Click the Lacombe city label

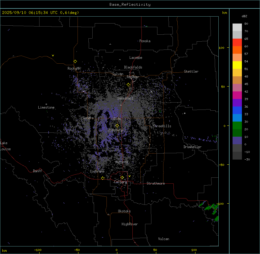point(136,58)
